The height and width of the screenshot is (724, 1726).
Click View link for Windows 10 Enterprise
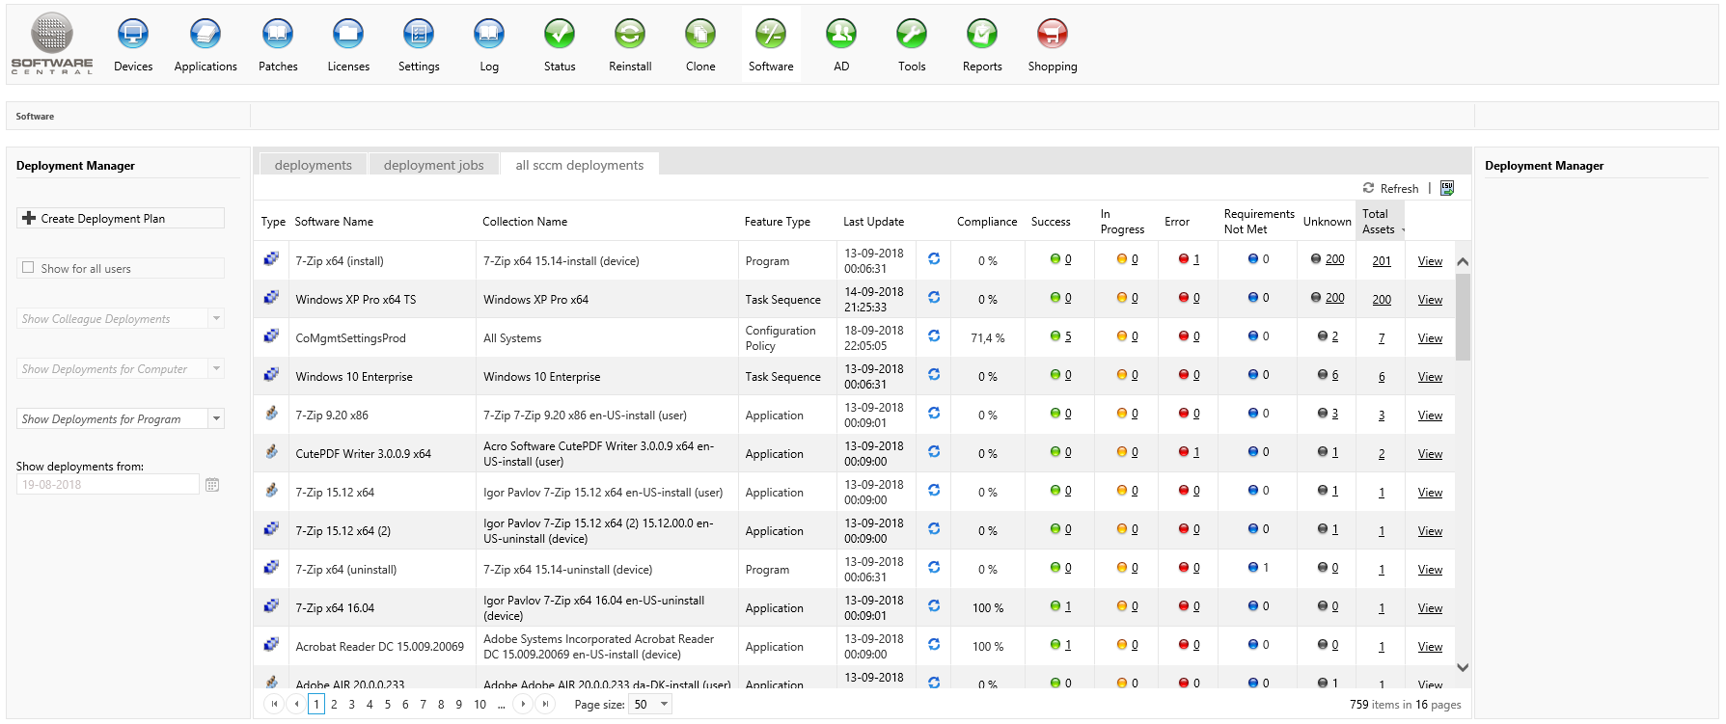1430,377
